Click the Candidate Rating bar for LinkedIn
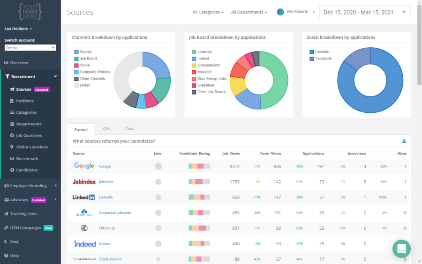422x264 pixels. pyautogui.click(x=199, y=197)
